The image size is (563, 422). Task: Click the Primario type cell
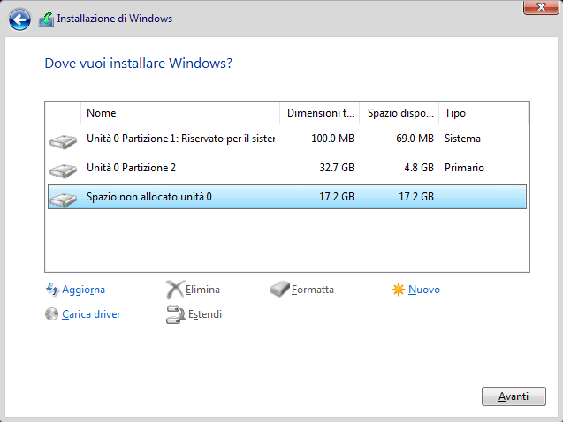click(464, 168)
